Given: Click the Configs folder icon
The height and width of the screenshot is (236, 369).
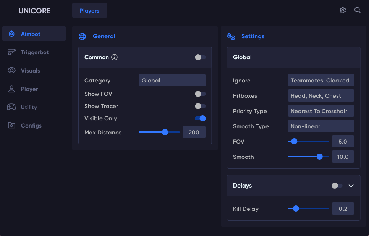Looking at the screenshot, I should point(11,126).
